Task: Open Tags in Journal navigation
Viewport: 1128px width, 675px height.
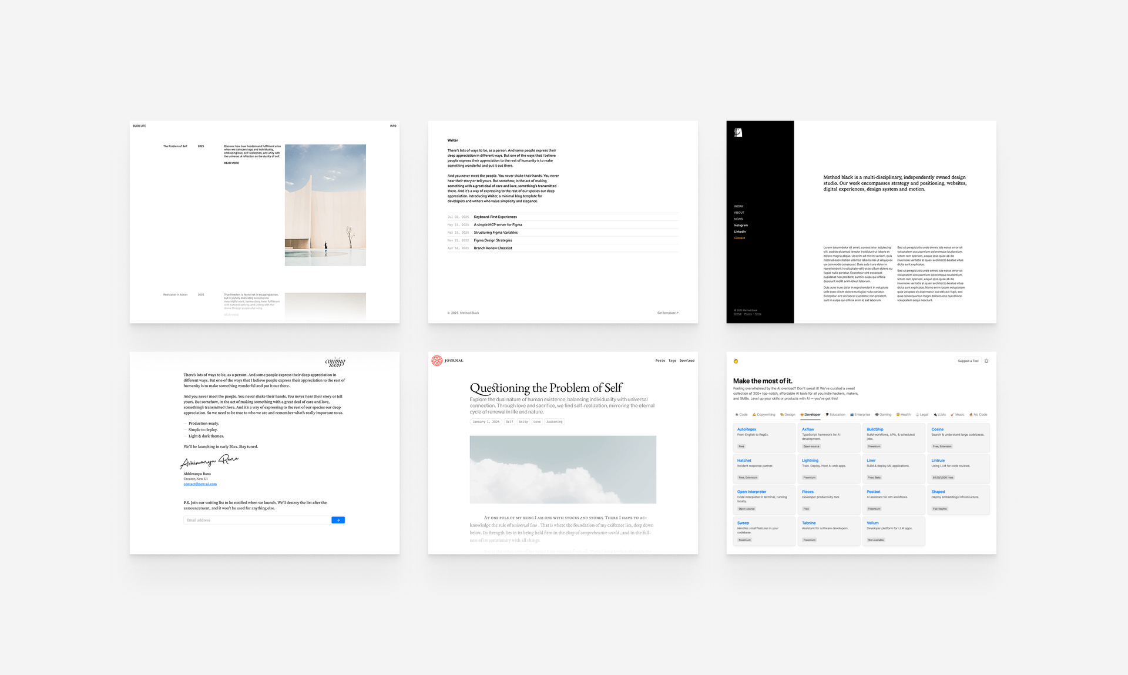Action: point(672,361)
